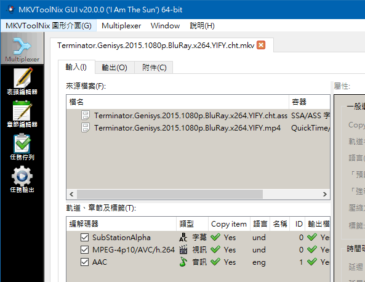The image size is (365, 282).
Task: Sort source files by 容器 column header
Action: tap(310, 102)
